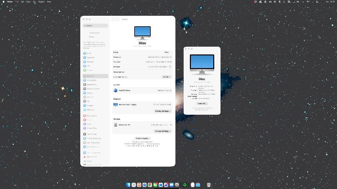Select General in the settings sidebar

pos(95,76)
